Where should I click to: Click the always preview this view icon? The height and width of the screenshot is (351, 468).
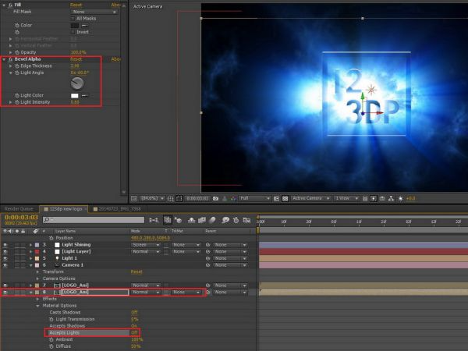pos(134,198)
